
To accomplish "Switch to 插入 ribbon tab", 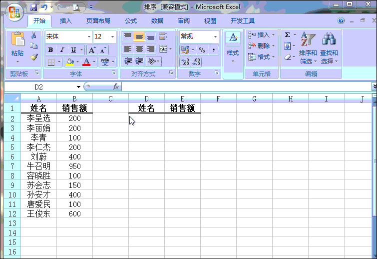I will 65,21.
